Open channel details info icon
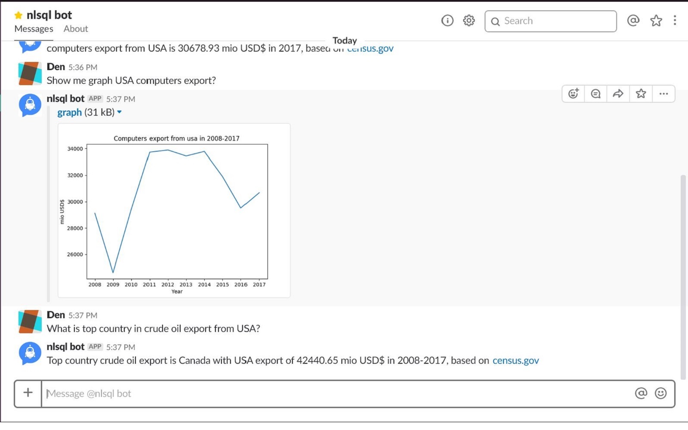 coord(447,21)
